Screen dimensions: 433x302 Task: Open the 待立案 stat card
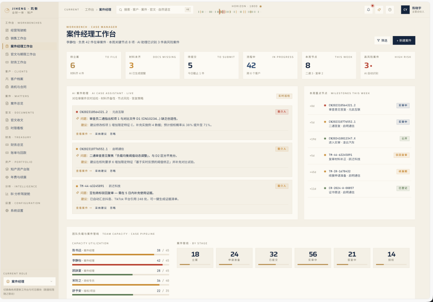click(93, 65)
